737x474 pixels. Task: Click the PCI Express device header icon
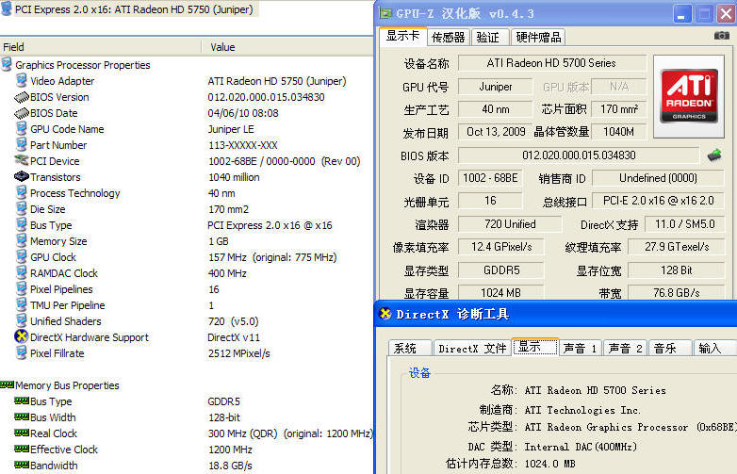pos(7,8)
